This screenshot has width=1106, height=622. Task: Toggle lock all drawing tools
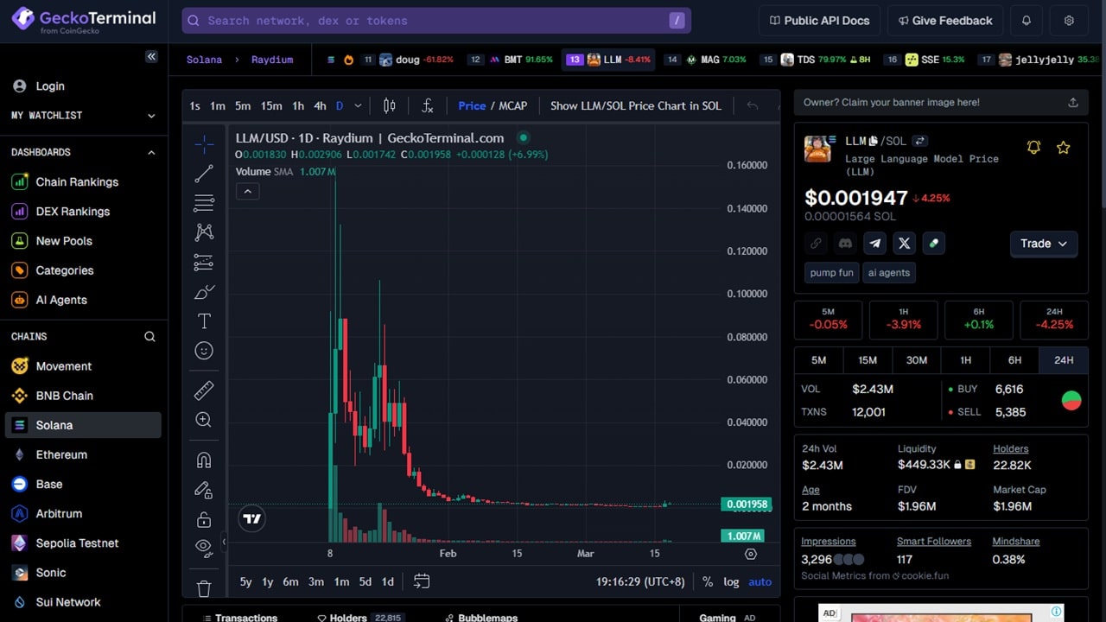pyautogui.click(x=204, y=519)
